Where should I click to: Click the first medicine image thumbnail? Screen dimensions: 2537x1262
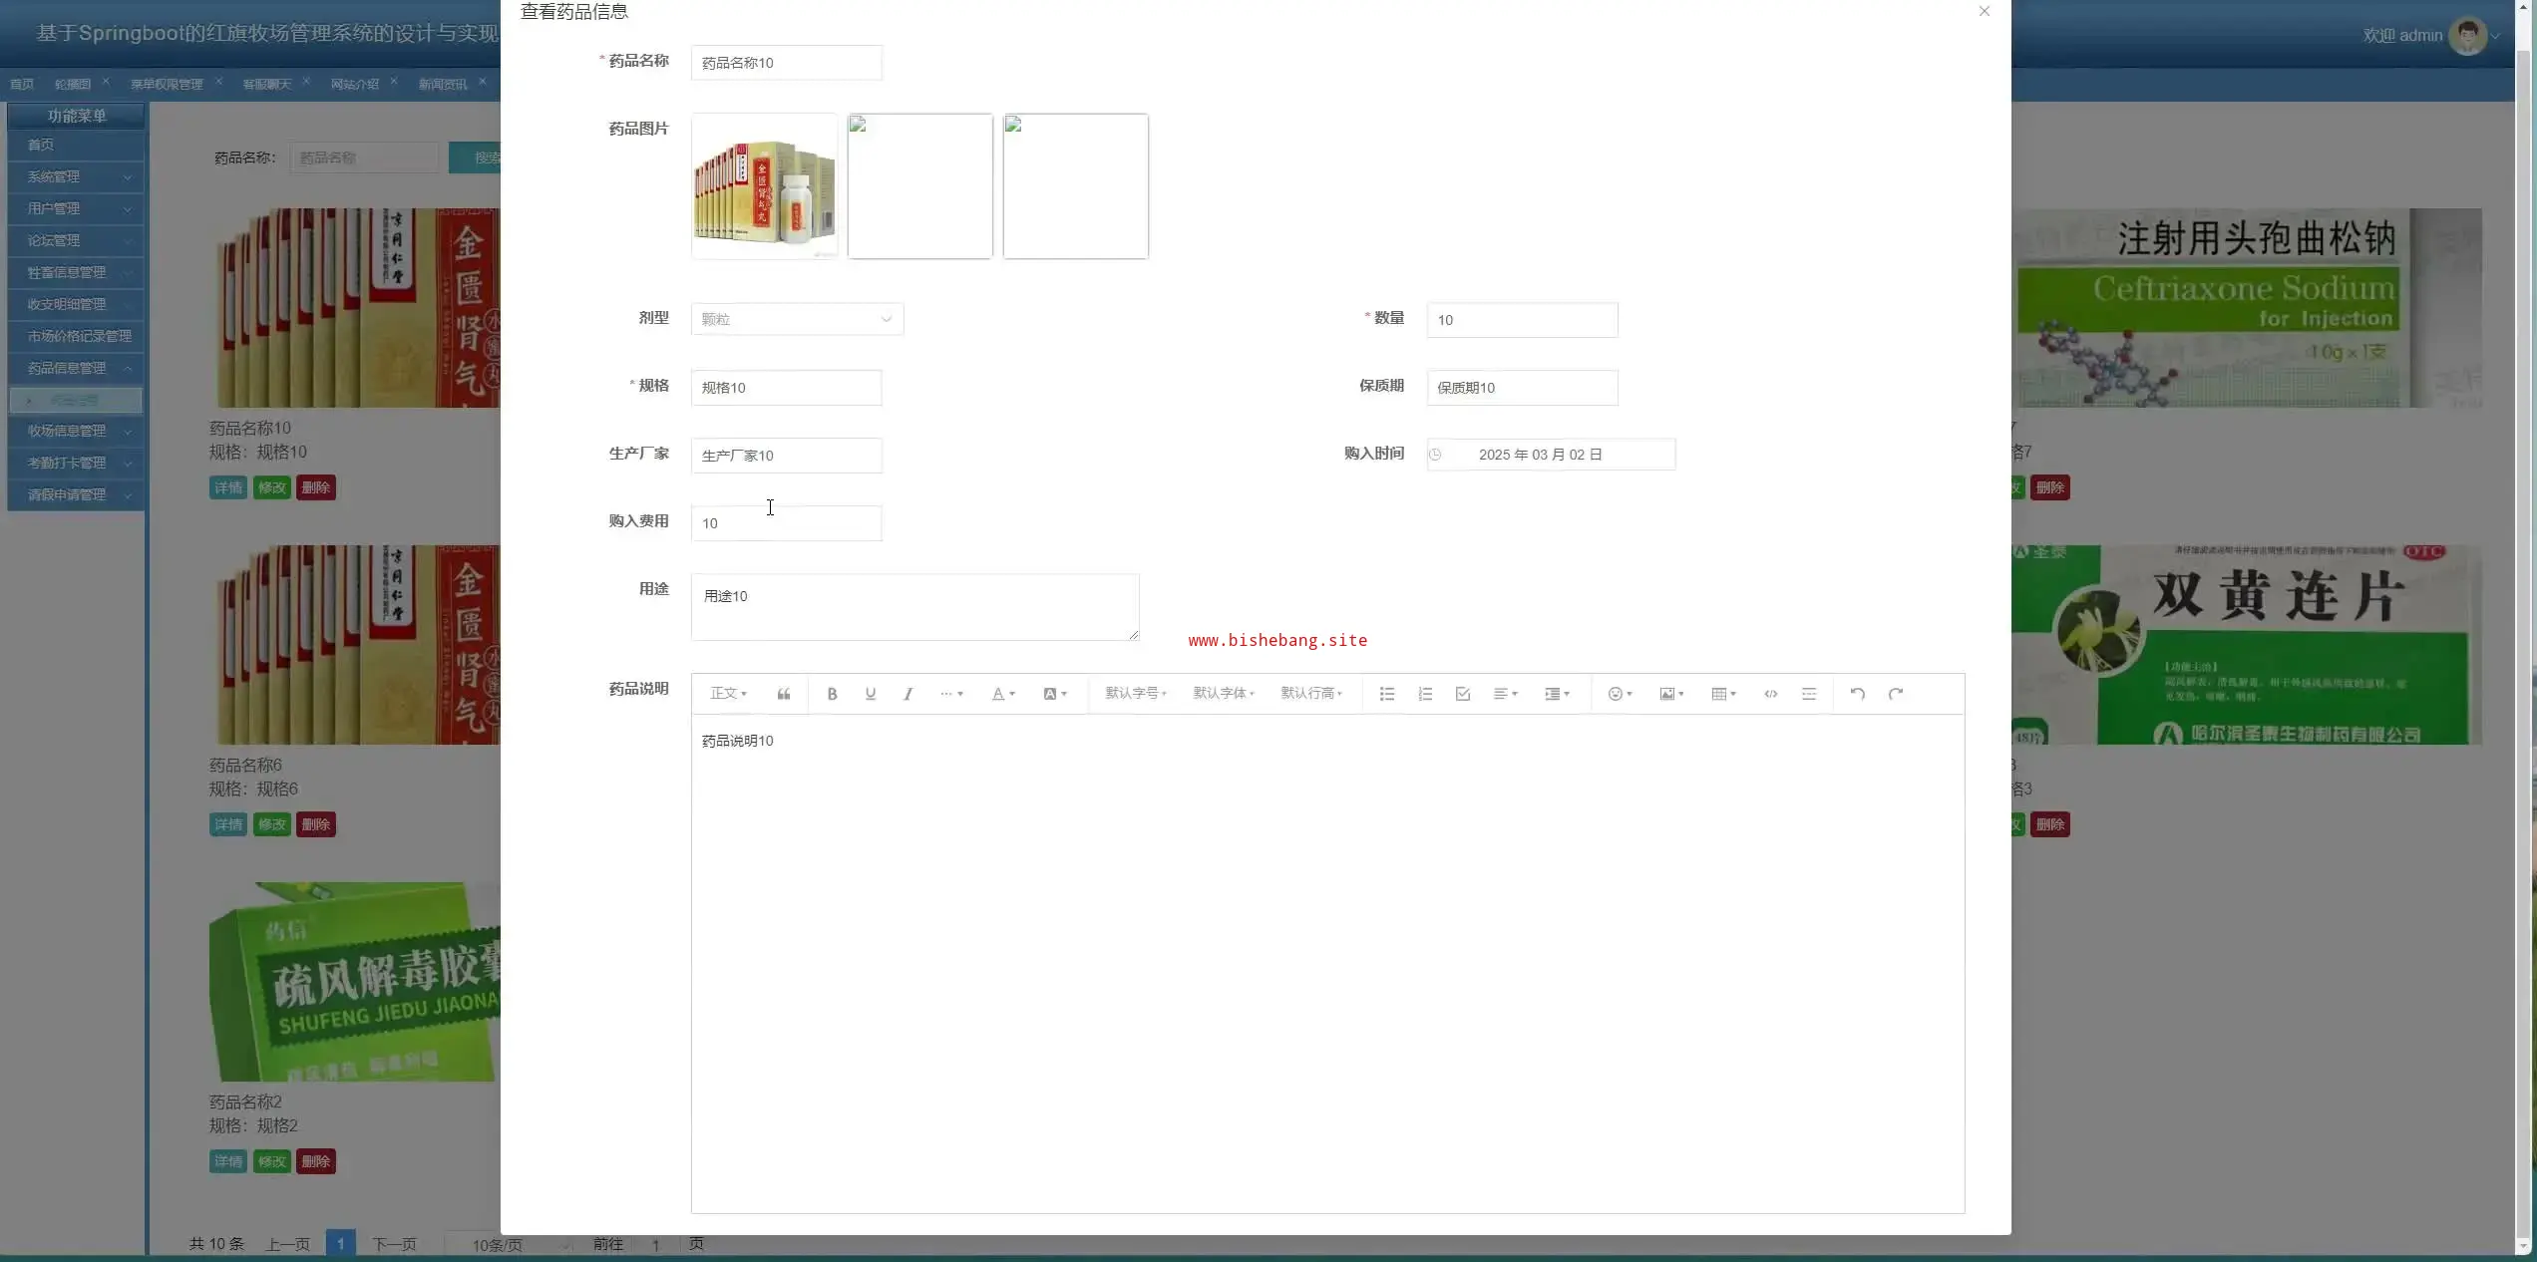point(764,186)
